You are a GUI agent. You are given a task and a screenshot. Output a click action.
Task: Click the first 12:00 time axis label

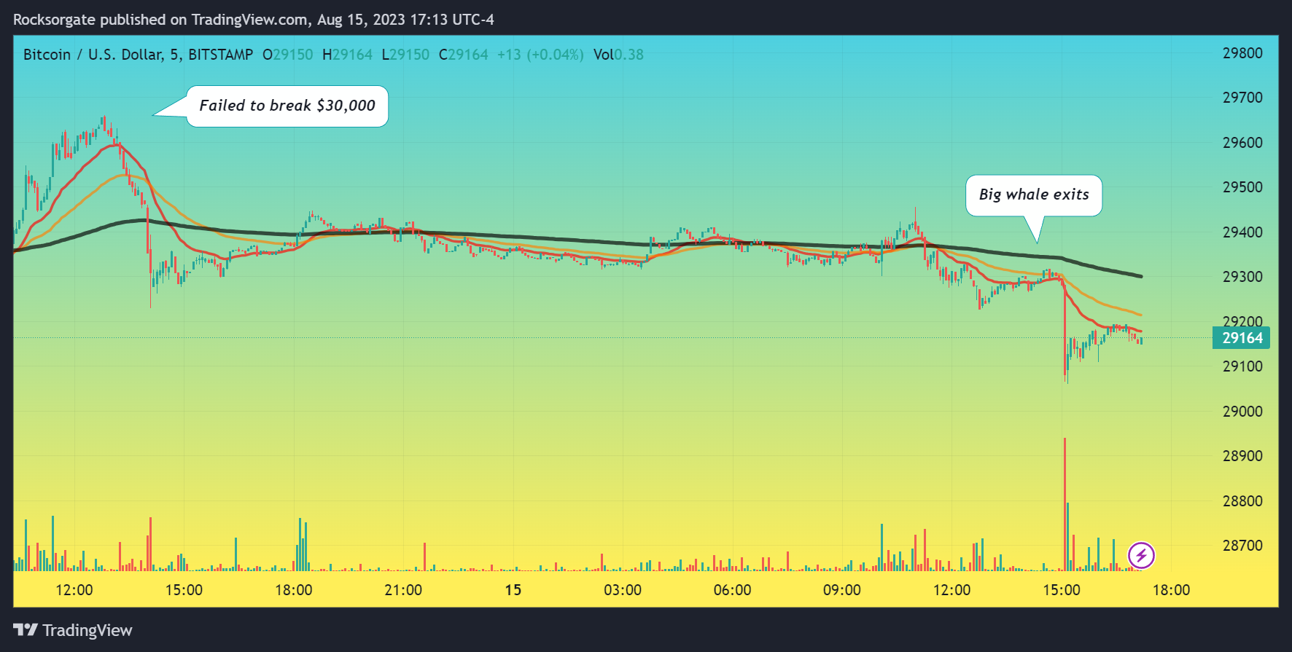click(x=74, y=590)
